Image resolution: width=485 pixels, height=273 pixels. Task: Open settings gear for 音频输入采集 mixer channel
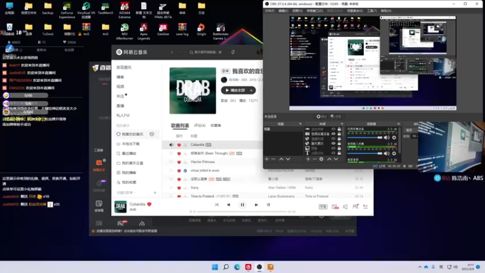394,153
